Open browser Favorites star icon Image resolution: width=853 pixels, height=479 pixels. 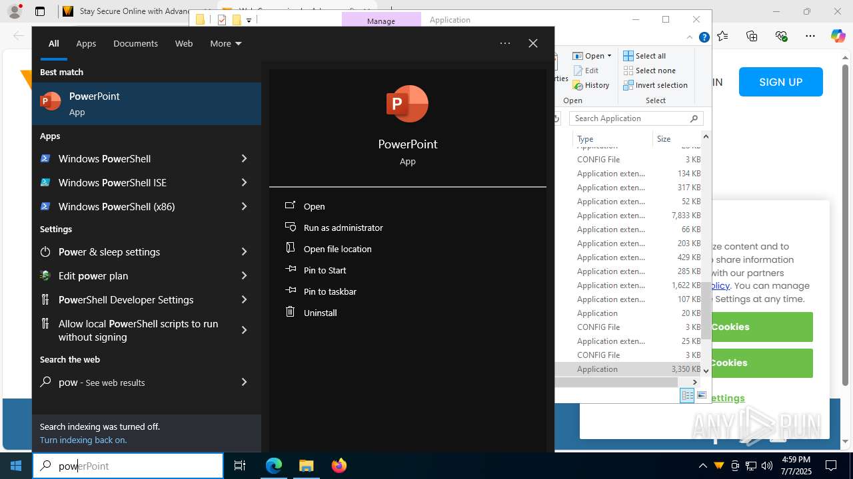click(723, 36)
